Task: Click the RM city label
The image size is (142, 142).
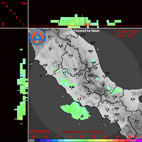Action: coord(72,87)
